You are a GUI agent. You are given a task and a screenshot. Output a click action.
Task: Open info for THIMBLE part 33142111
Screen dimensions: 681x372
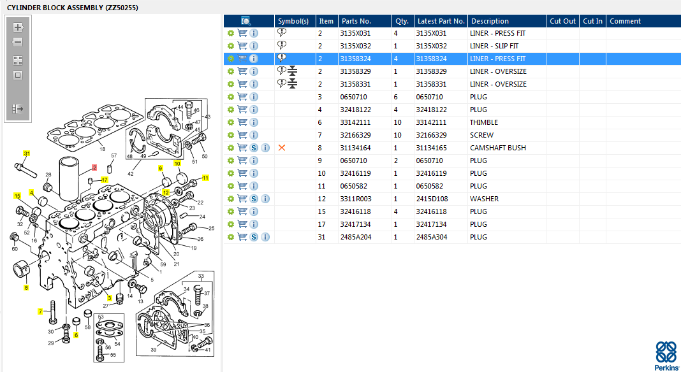[254, 122]
